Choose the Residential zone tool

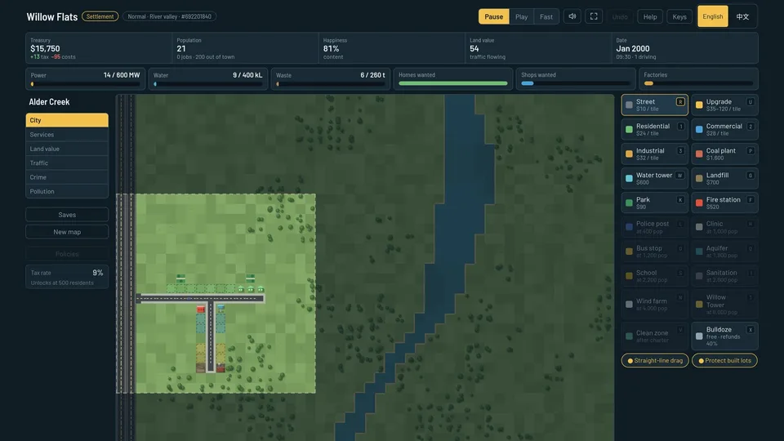[x=654, y=129]
